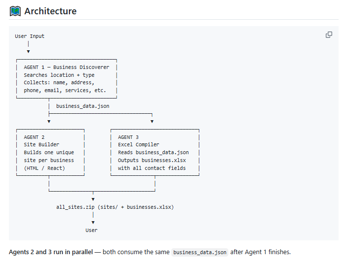Click 'Collects: name, address,' line
Screen dimensions: 345x264
coord(59,83)
